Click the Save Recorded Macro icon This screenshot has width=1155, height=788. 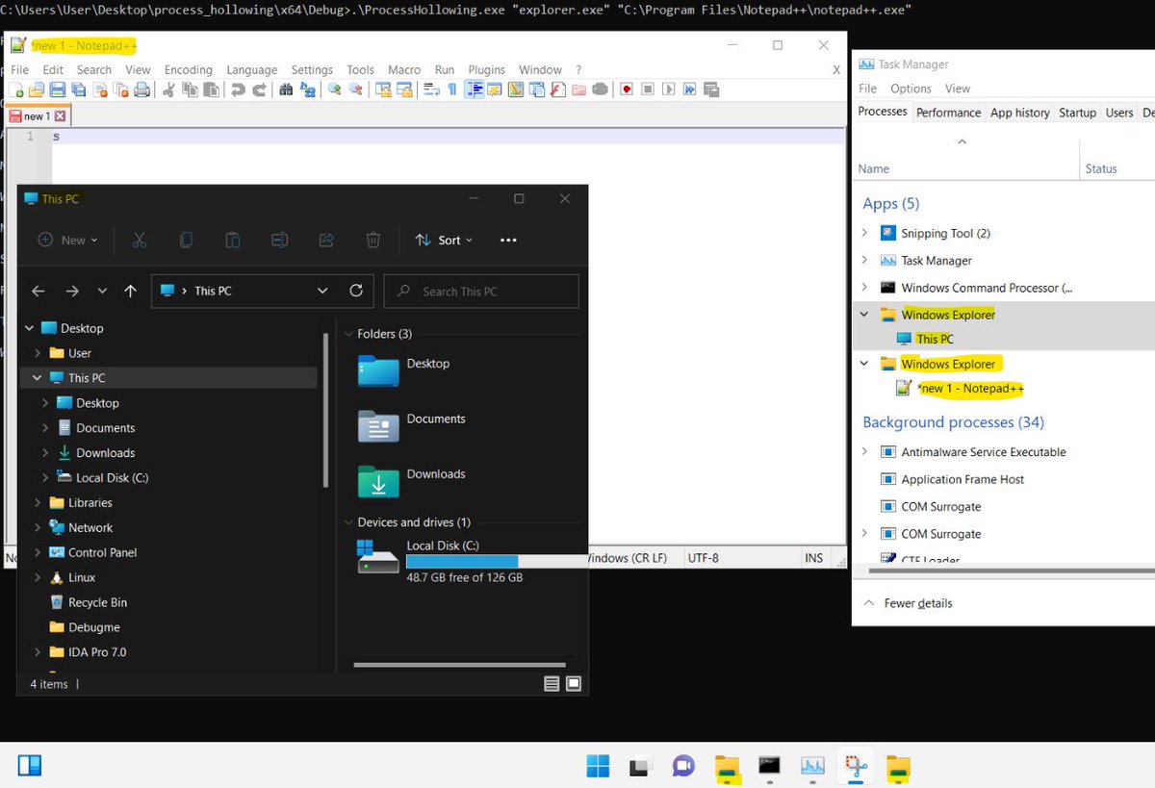[711, 89]
